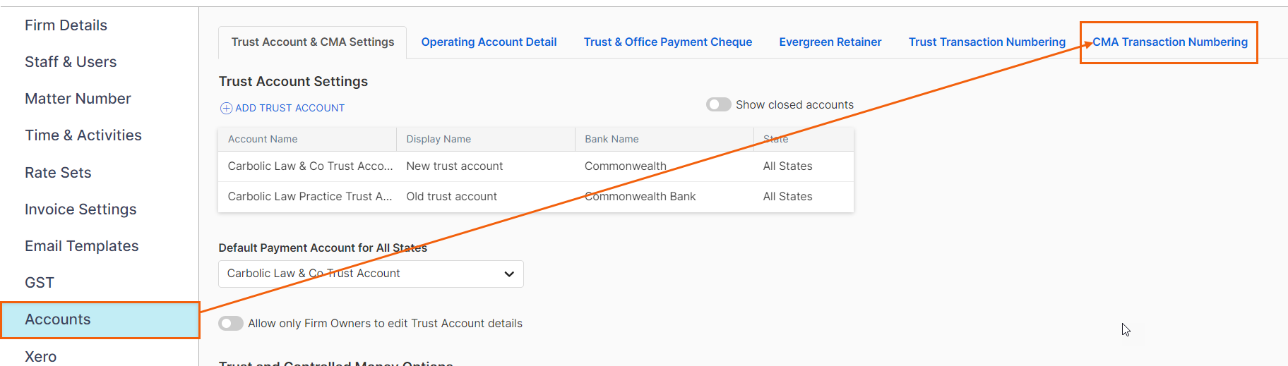
Task: Go to Staff & Users settings
Action: [71, 62]
